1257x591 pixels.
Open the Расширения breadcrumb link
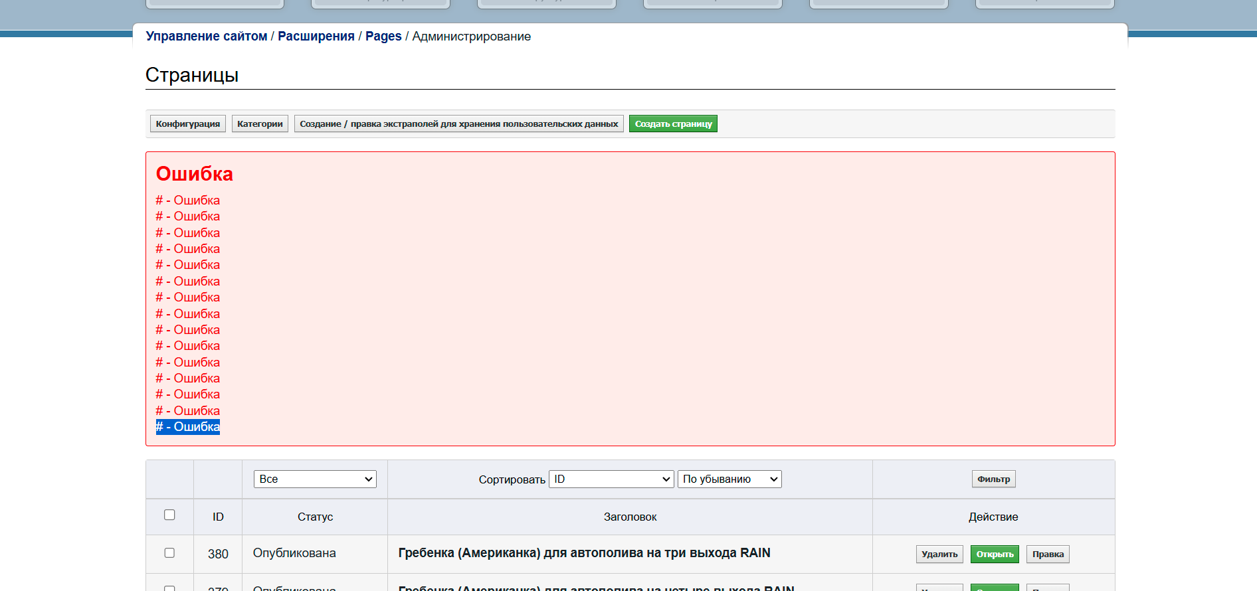(316, 37)
